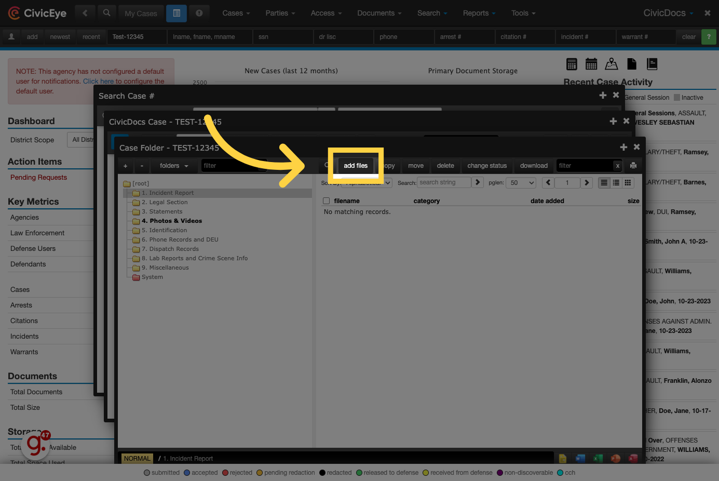Click the delete button
Viewport: 719px width, 481px height.
click(445, 166)
